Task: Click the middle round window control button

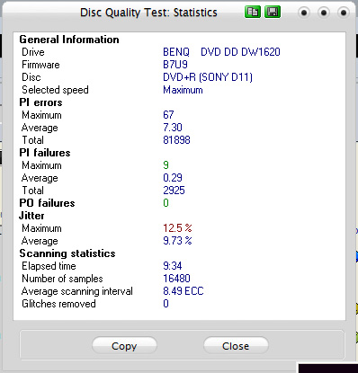Action: pyautogui.click(x=324, y=13)
